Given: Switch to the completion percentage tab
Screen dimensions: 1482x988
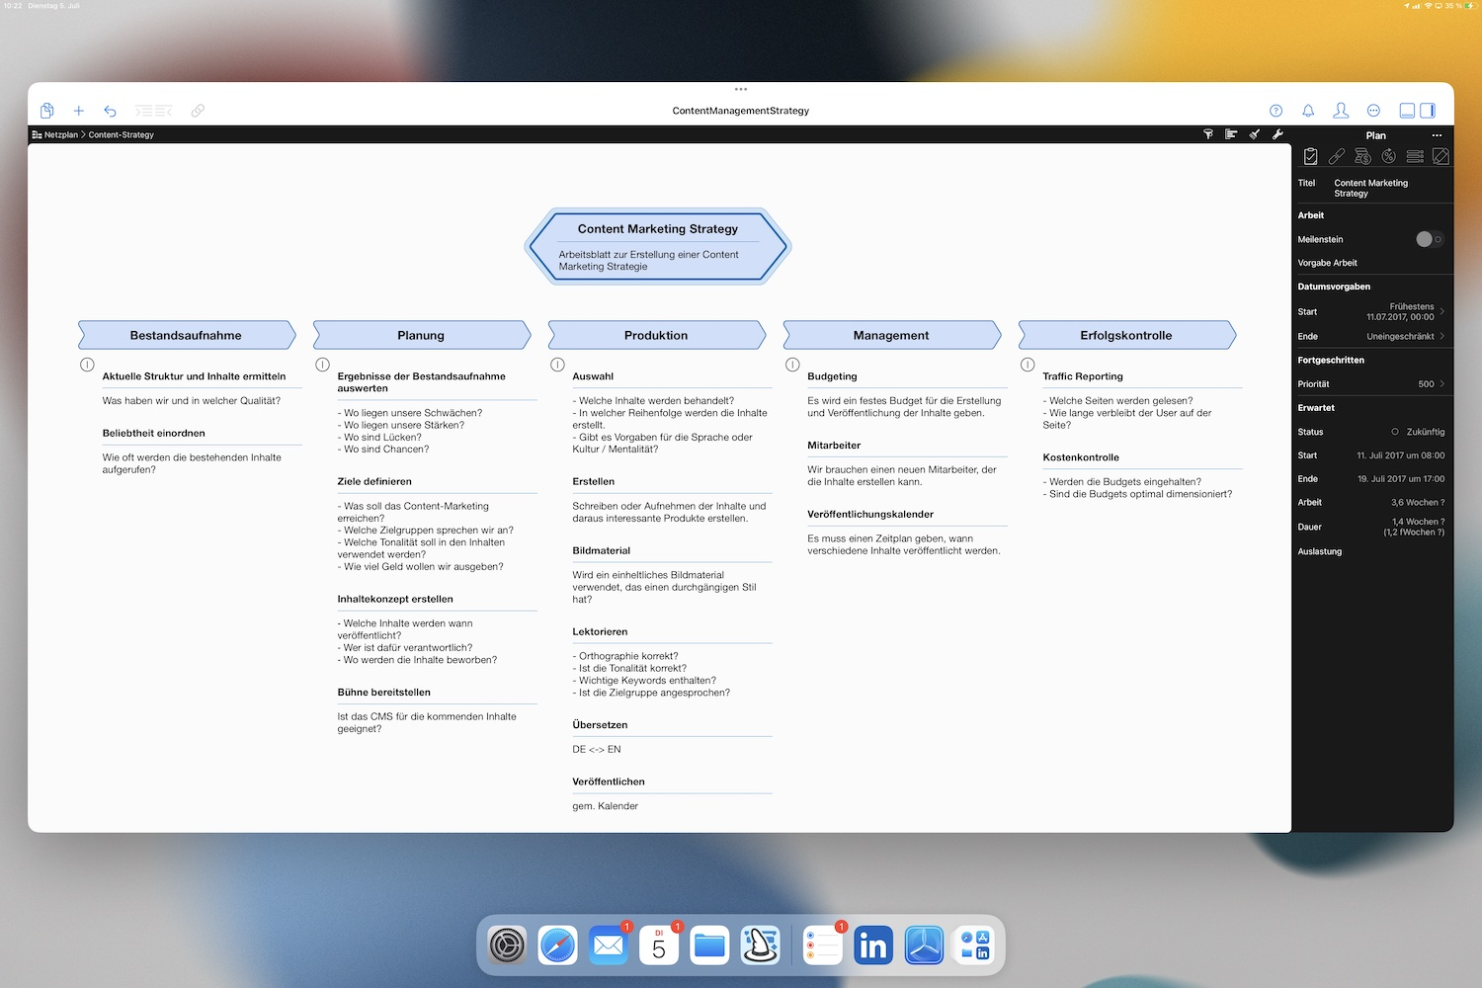Looking at the screenshot, I should (x=1388, y=155).
